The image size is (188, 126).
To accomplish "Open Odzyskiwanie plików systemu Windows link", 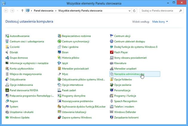I will pos(84,80).
